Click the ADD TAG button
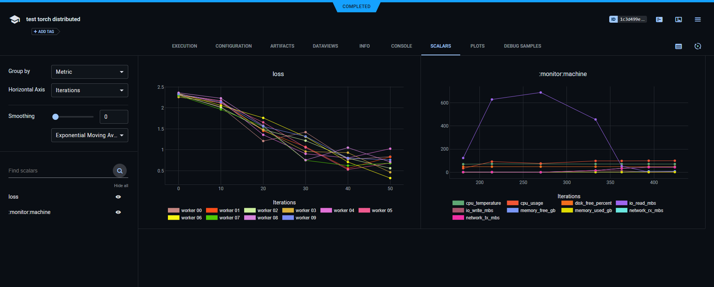The width and height of the screenshot is (714, 287). 44,32
